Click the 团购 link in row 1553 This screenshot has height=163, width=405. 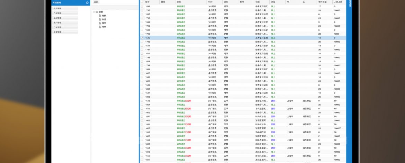point(273,140)
